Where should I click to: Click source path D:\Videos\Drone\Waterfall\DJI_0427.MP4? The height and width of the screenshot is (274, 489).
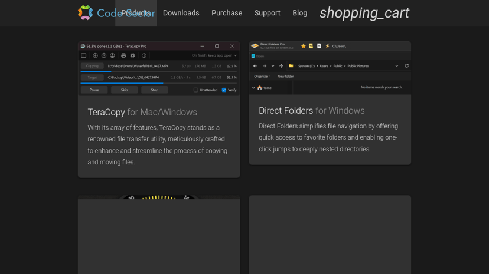[x=138, y=66]
